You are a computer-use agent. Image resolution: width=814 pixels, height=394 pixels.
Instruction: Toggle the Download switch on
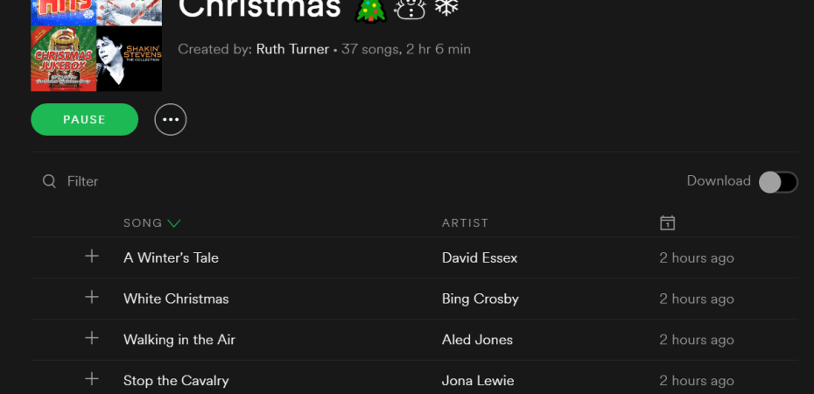point(777,181)
